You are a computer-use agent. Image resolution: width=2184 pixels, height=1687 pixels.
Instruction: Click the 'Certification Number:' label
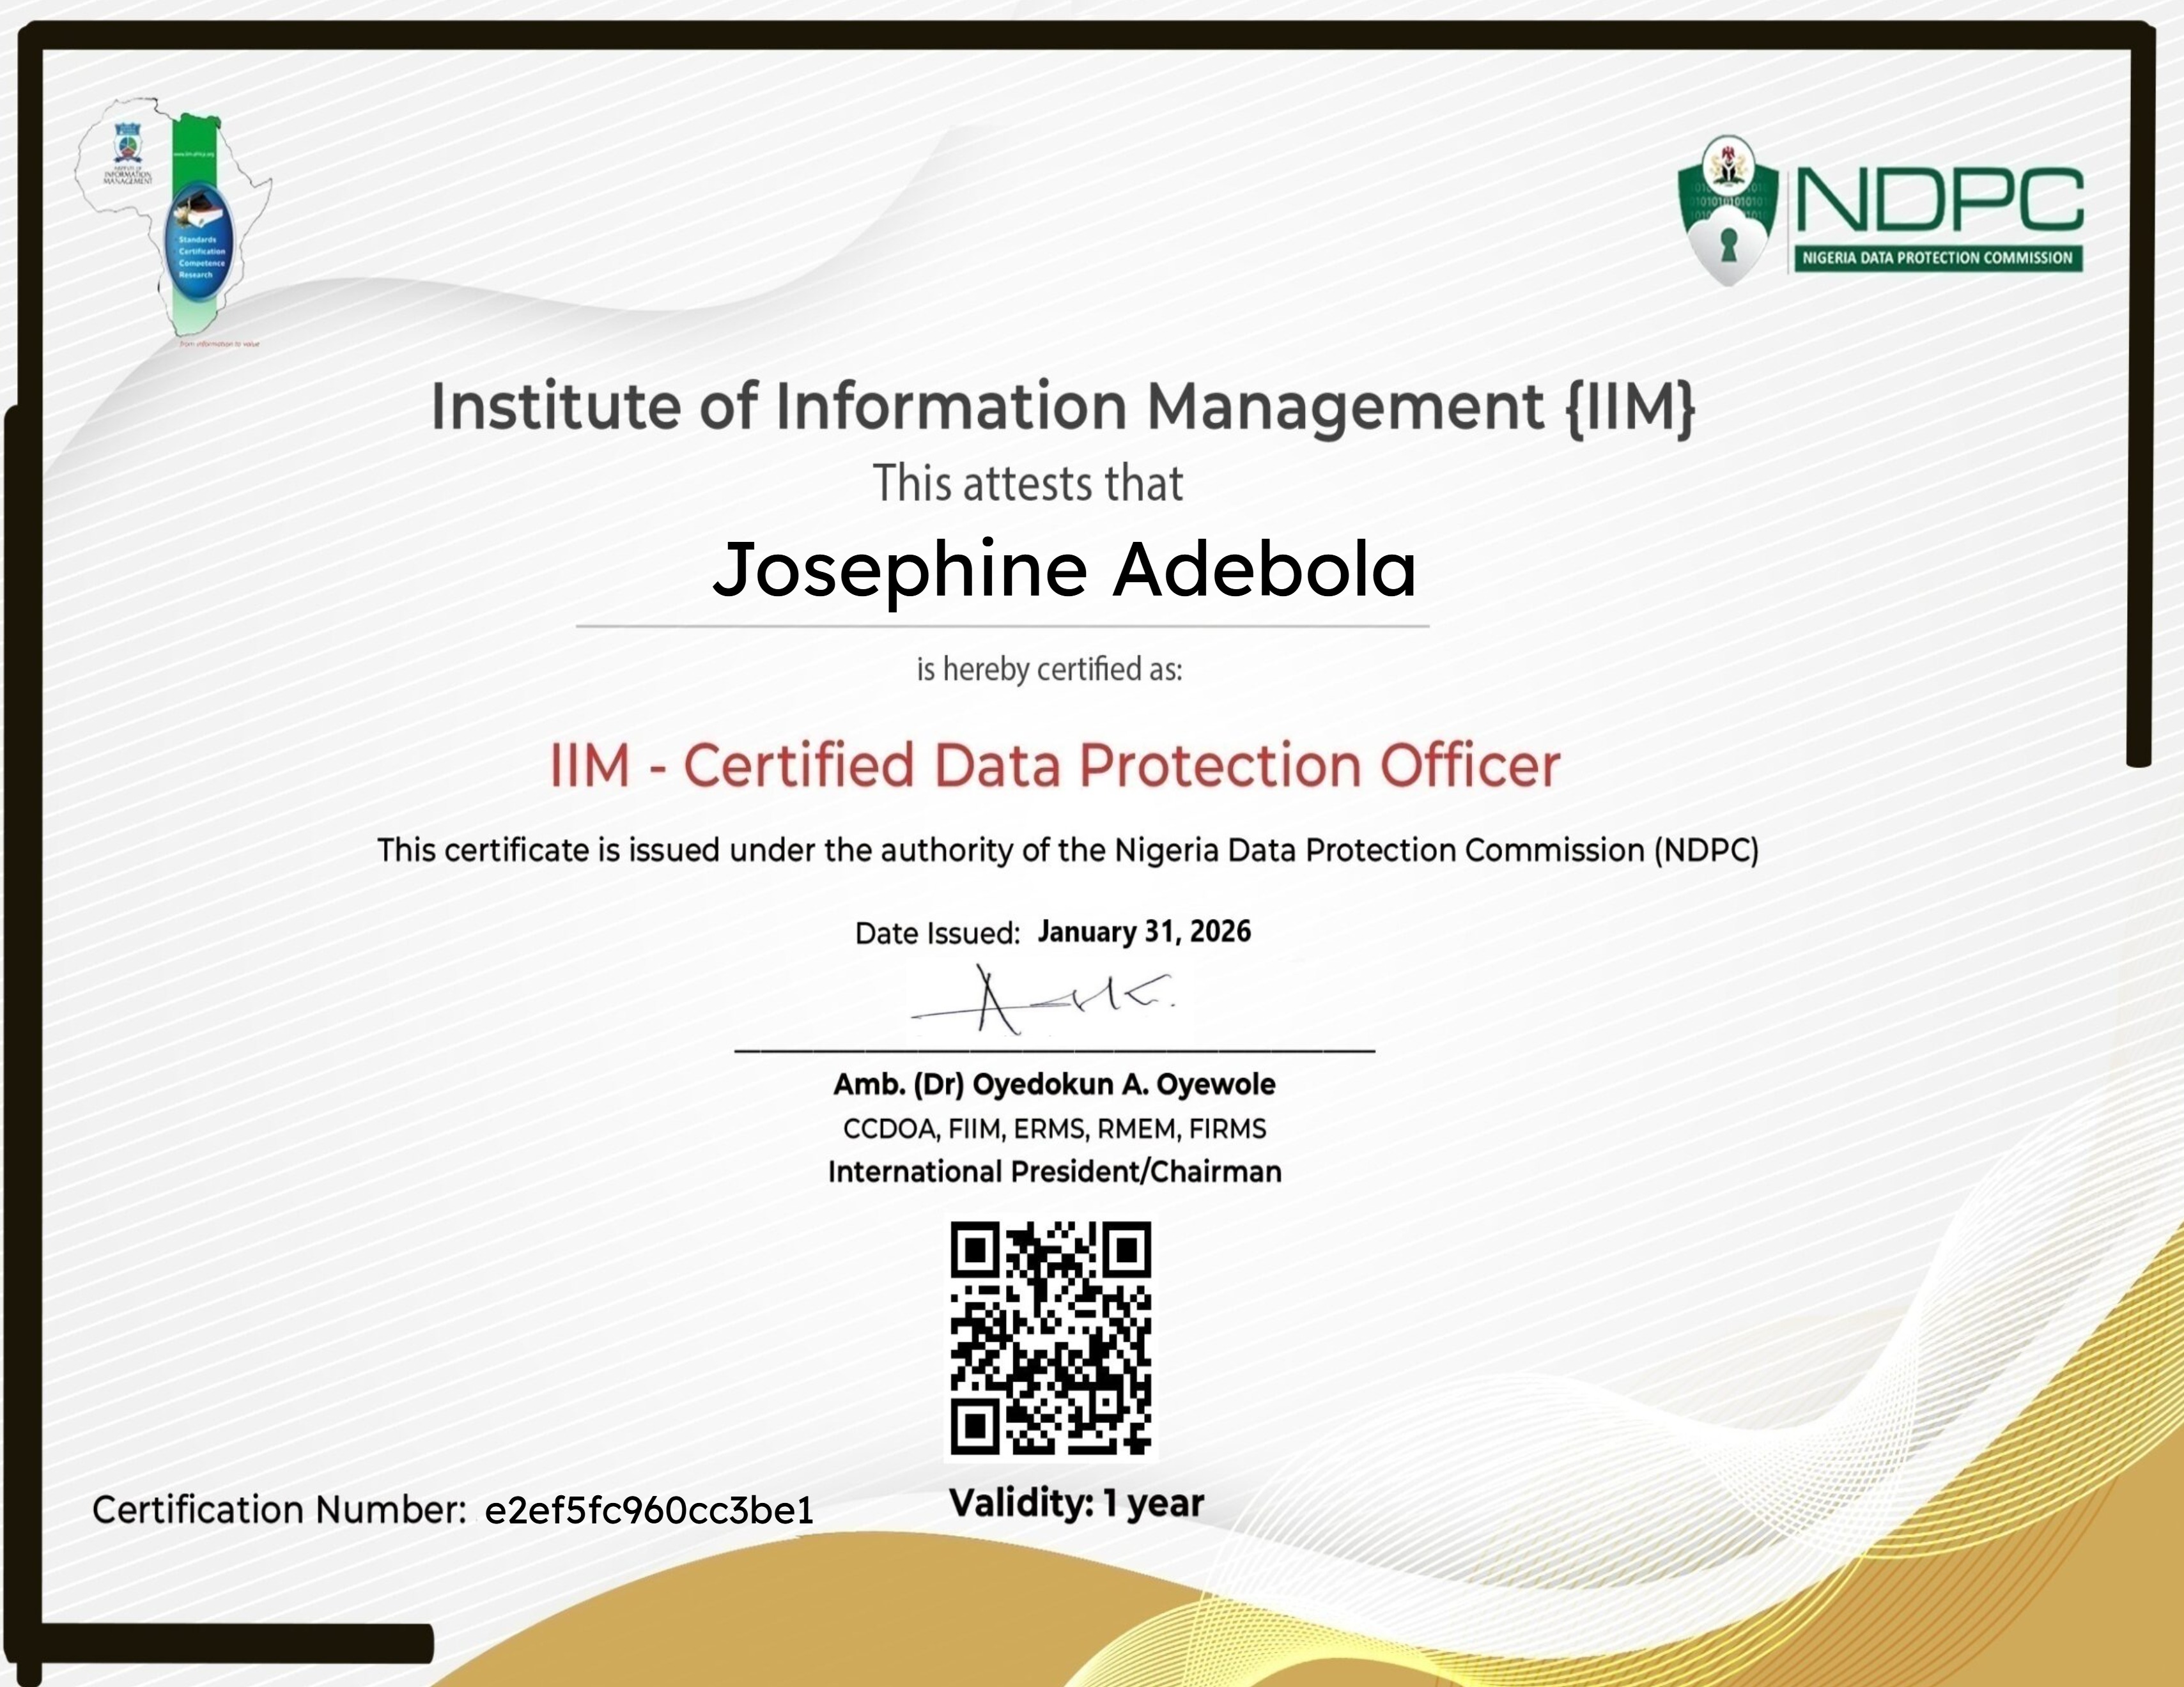[x=279, y=1510]
